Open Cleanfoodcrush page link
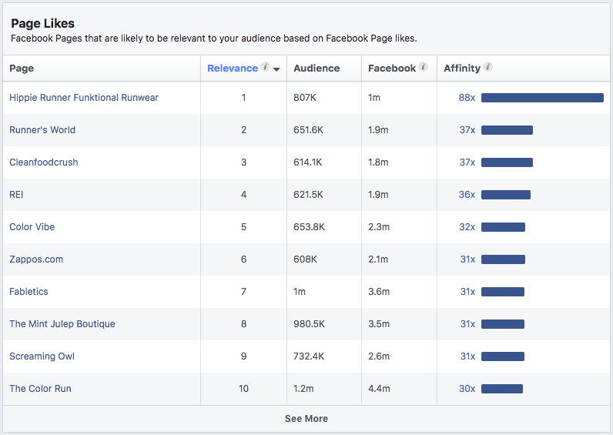 pyautogui.click(x=43, y=162)
